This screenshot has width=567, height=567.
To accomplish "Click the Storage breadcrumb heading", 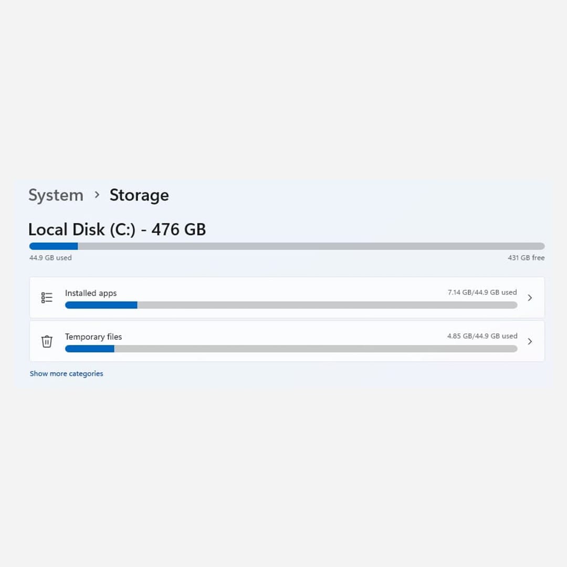I will (x=139, y=195).
